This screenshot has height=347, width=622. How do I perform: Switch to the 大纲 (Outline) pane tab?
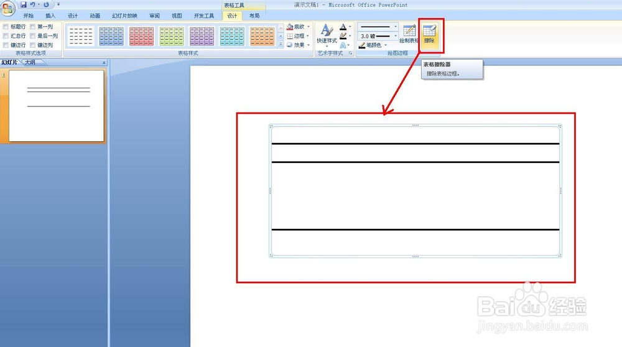(x=30, y=62)
